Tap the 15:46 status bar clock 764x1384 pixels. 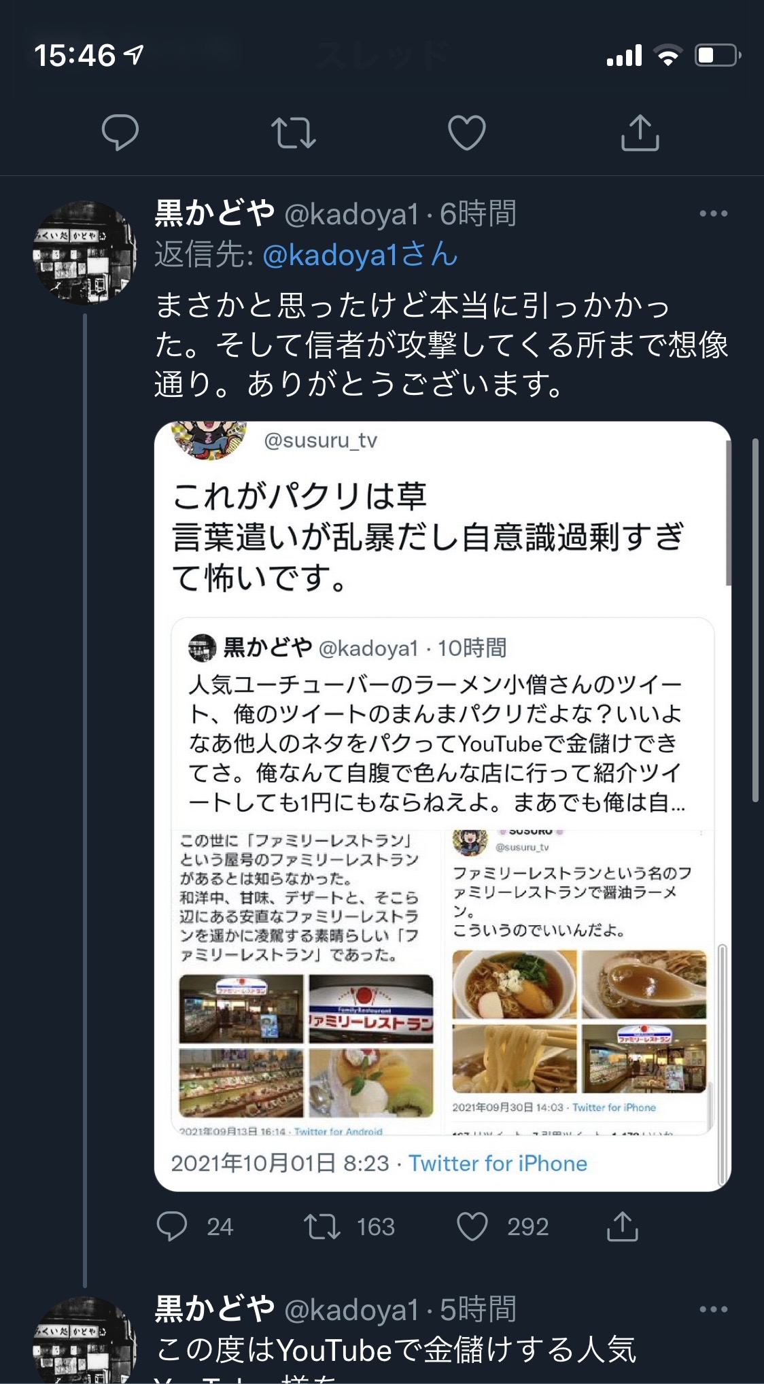75,55
